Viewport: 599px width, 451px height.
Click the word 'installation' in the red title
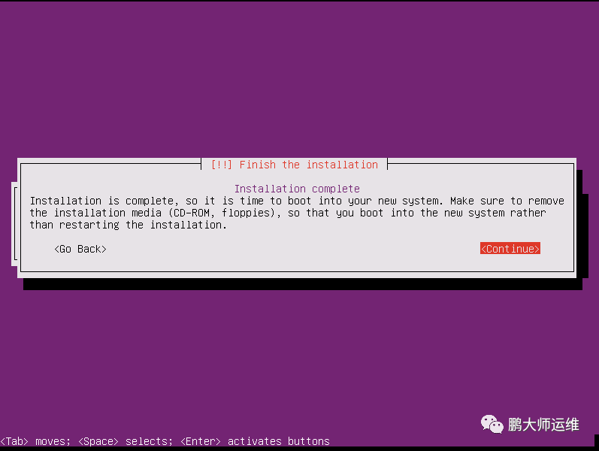click(342, 165)
